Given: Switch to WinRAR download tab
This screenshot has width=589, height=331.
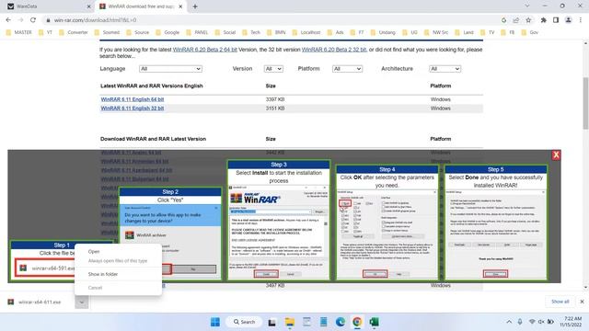Looking at the screenshot, I should pyautogui.click(x=141, y=6).
